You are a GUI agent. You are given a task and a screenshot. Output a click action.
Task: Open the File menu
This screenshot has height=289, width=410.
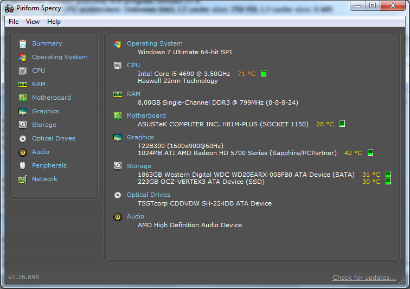point(14,22)
